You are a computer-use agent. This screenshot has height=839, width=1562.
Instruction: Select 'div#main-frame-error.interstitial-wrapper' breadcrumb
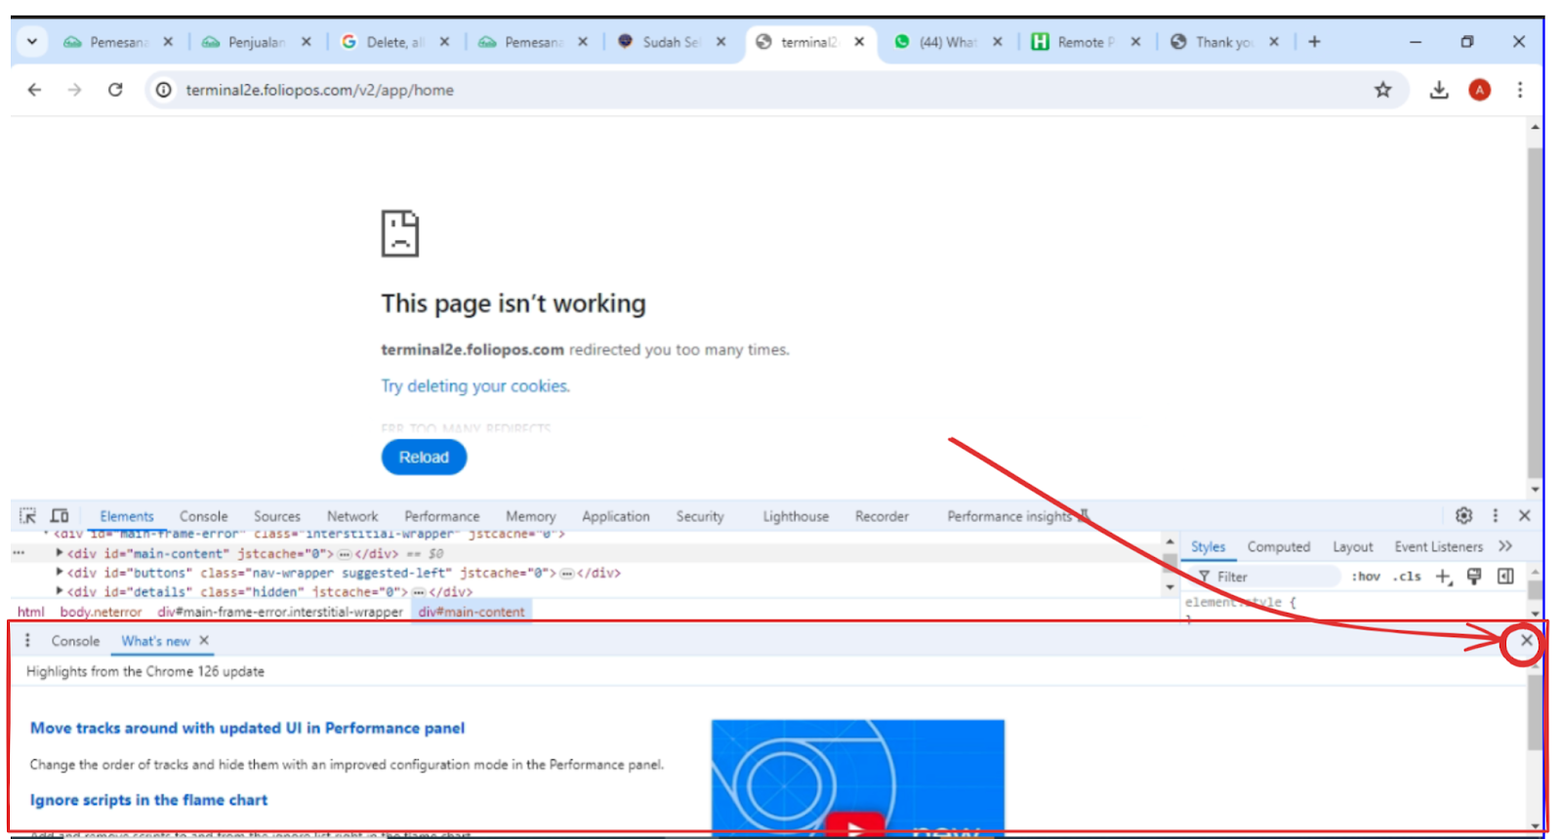click(280, 612)
